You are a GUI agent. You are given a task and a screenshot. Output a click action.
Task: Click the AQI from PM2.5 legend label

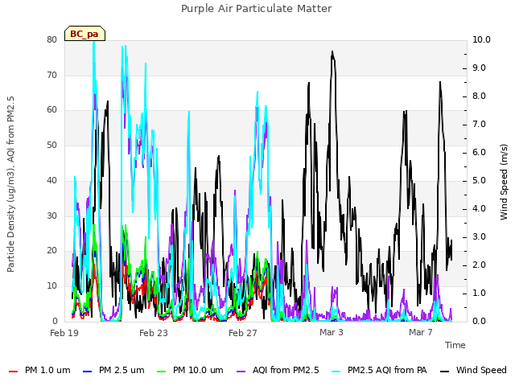(x=286, y=370)
